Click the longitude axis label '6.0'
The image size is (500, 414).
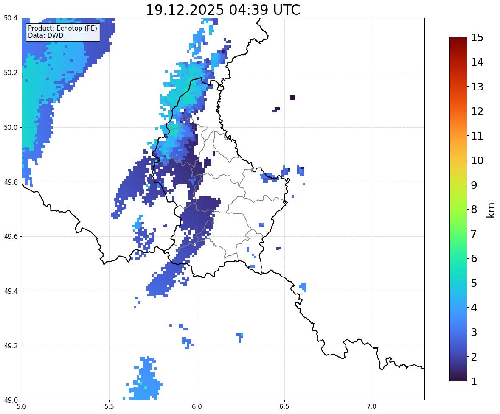(197, 407)
